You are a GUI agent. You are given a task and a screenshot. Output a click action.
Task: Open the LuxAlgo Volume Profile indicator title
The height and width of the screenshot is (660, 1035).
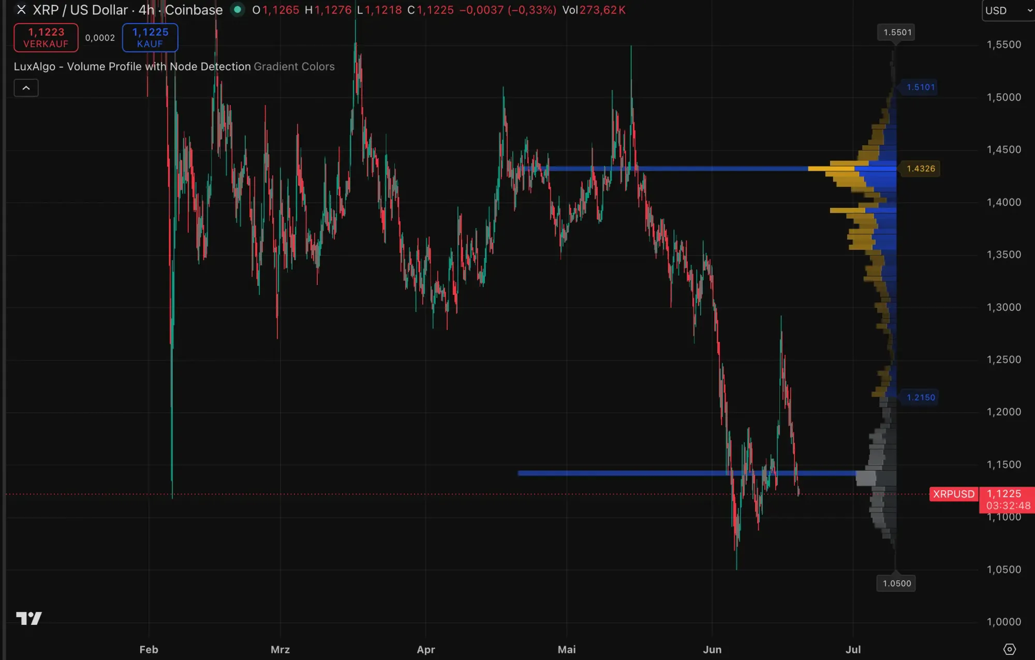pyautogui.click(x=132, y=67)
